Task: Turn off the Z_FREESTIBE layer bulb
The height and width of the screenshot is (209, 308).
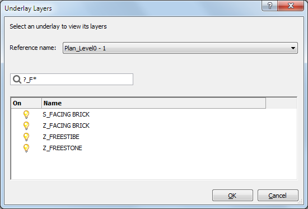Action: click(26, 137)
